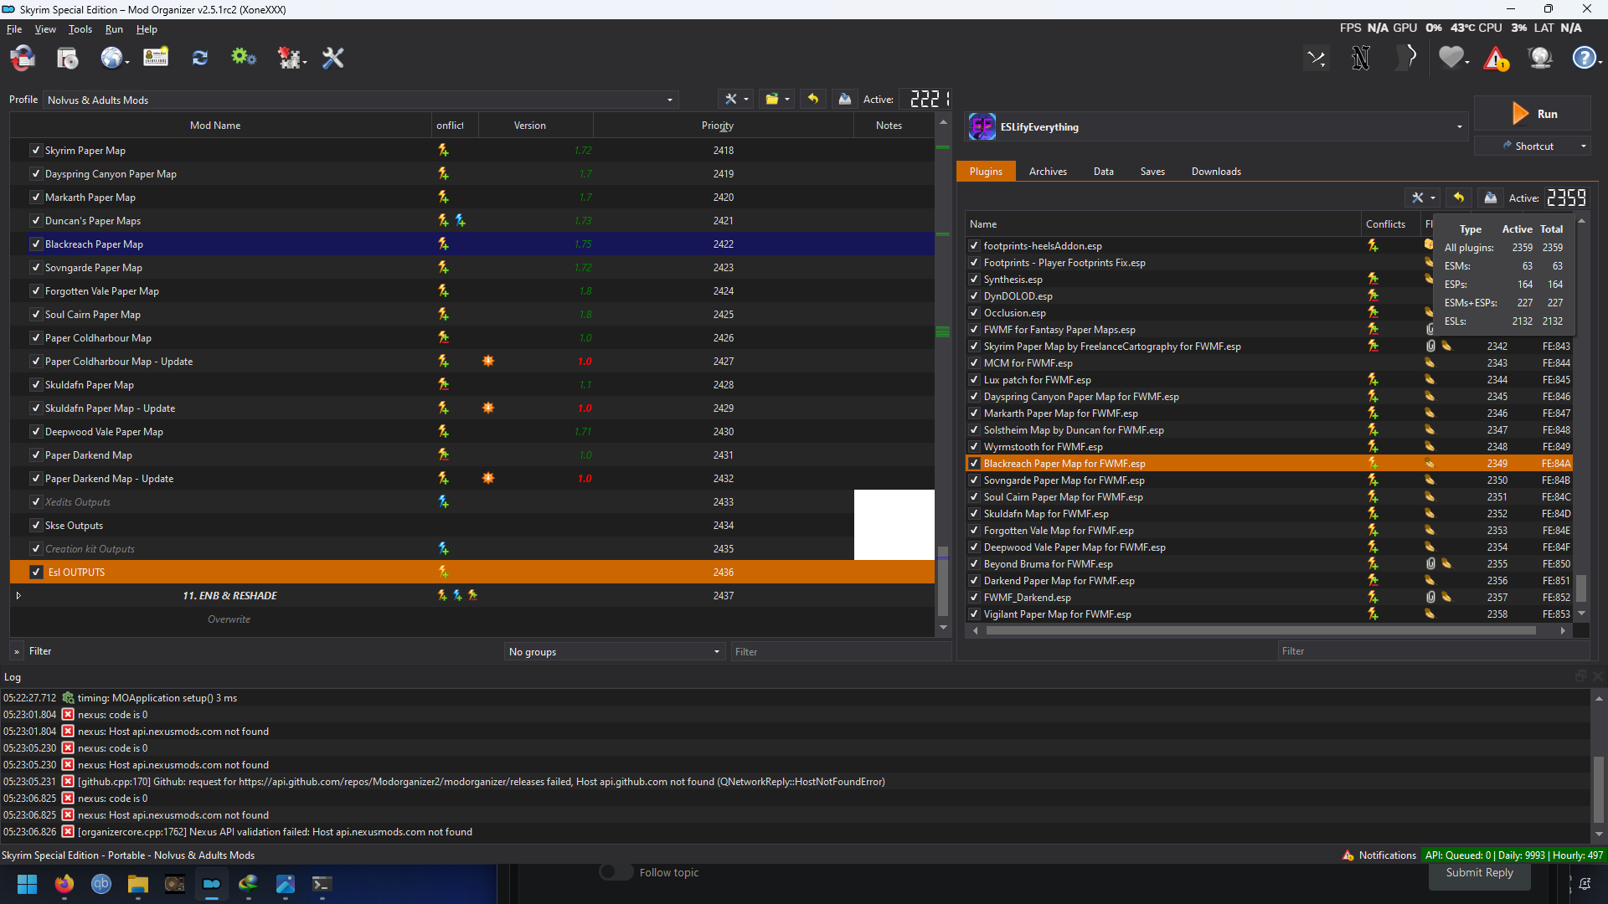Open the No groups dropdown
Image resolution: width=1608 pixels, height=904 pixels.
click(615, 652)
